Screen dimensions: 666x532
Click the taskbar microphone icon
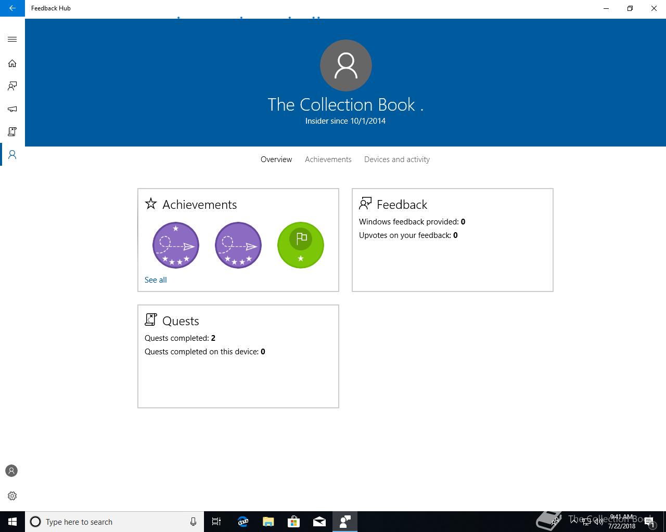(193, 522)
